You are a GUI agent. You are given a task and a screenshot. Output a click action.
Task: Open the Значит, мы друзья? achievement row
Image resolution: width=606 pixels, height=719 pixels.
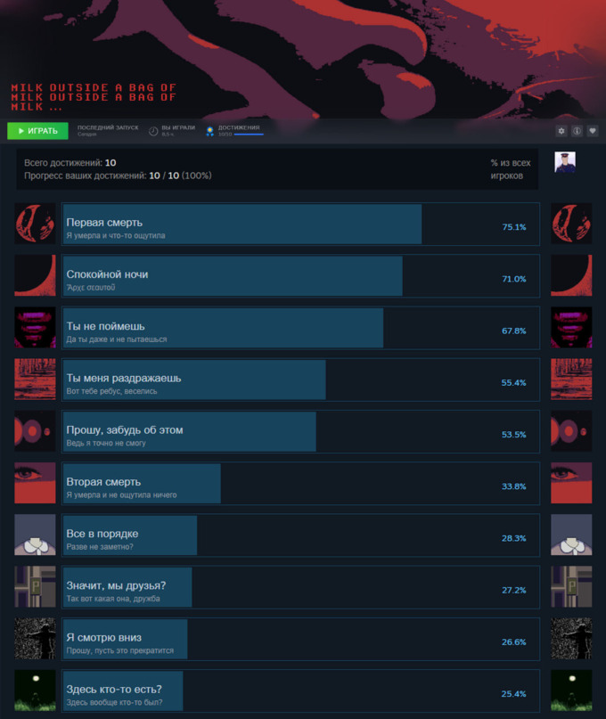point(300,587)
